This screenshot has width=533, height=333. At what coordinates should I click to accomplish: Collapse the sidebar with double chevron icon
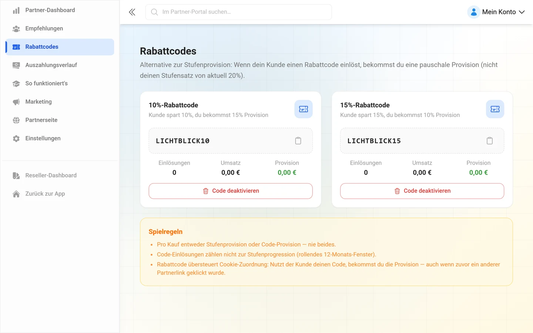coord(132,12)
